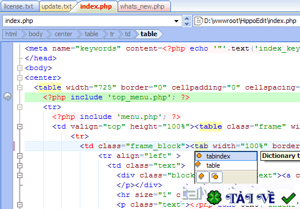This screenshot has width=300, height=209.
Task: Click the highlighted table tag in td valign line
Action: pos(211,127)
